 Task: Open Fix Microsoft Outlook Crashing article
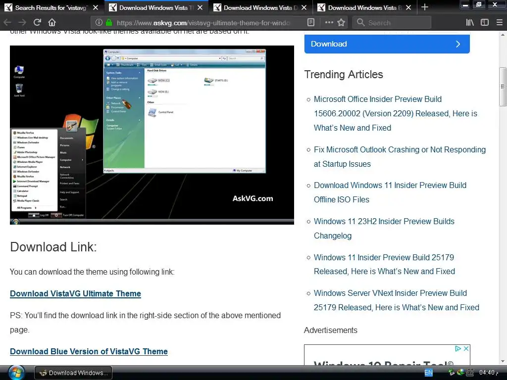click(400, 157)
